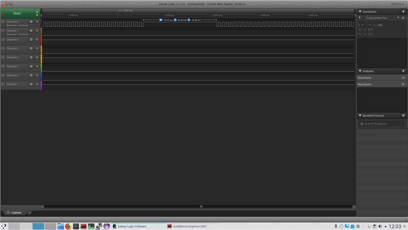This screenshot has width=408, height=230.
Task: Set trigger edge for Channel 4
Action: click(37, 57)
